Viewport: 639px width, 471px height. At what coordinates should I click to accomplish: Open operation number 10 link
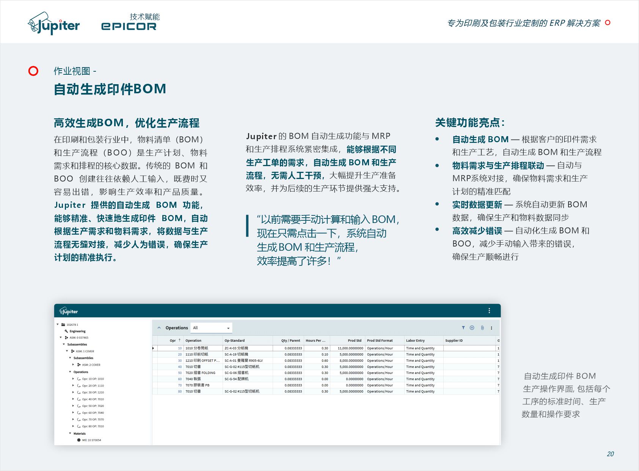pyautogui.click(x=180, y=348)
